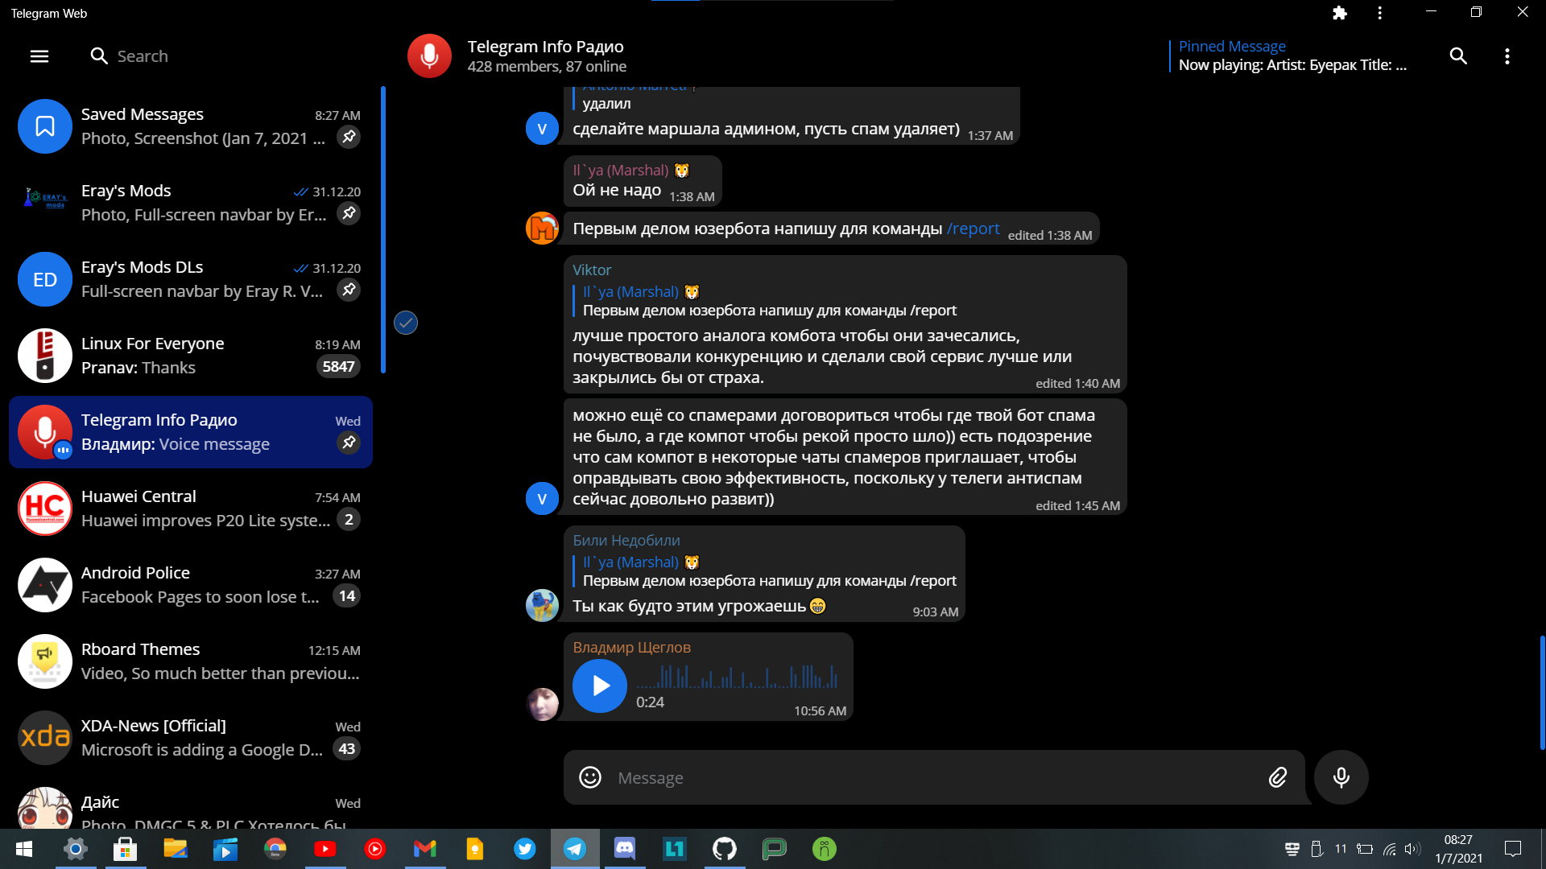Attach a file using the paperclip icon
This screenshot has height=869, width=1546.
[x=1278, y=777]
